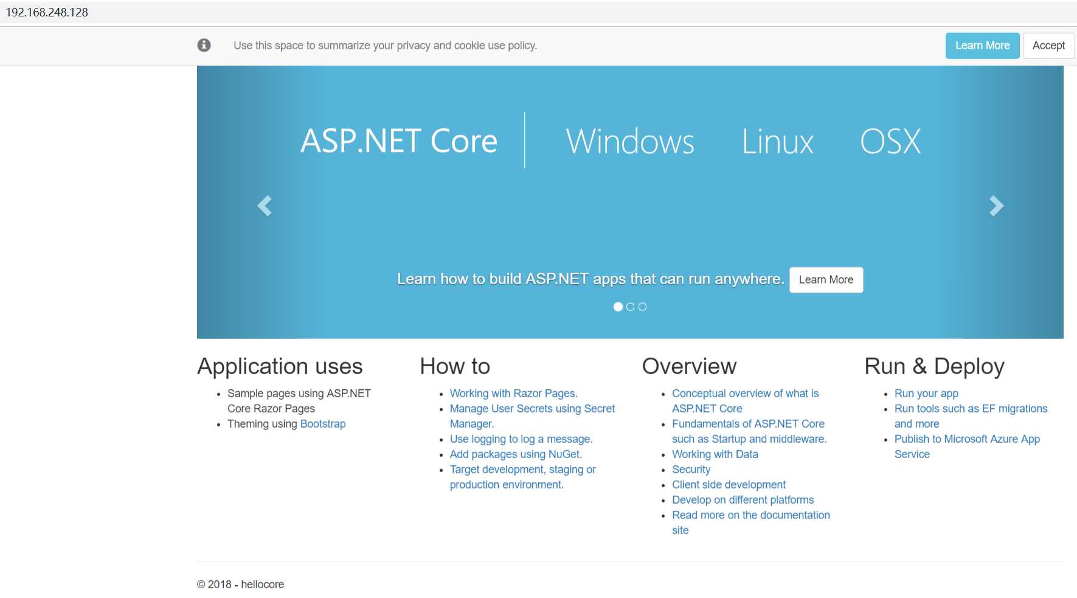This screenshot has width=1077, height=598.
Task: Click the 192.168.248.128 address bar
Action: point(538,12)
